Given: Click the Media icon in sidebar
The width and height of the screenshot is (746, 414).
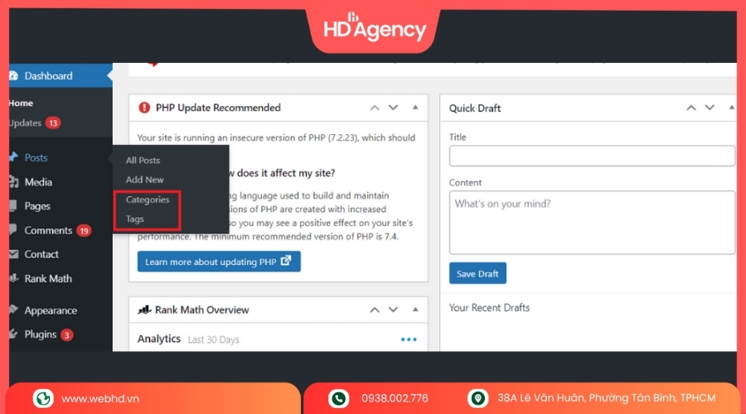Looking at the screenshot, I should pos(14,182).
